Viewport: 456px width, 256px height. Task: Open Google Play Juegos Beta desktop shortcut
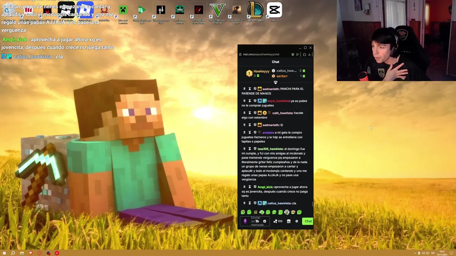tap(142, 13)
